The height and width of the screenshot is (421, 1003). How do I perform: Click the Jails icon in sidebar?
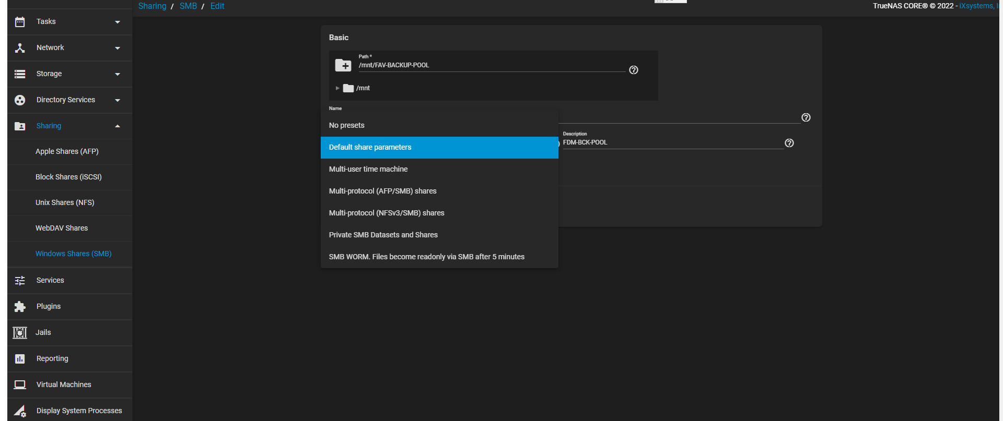(20, 333)
